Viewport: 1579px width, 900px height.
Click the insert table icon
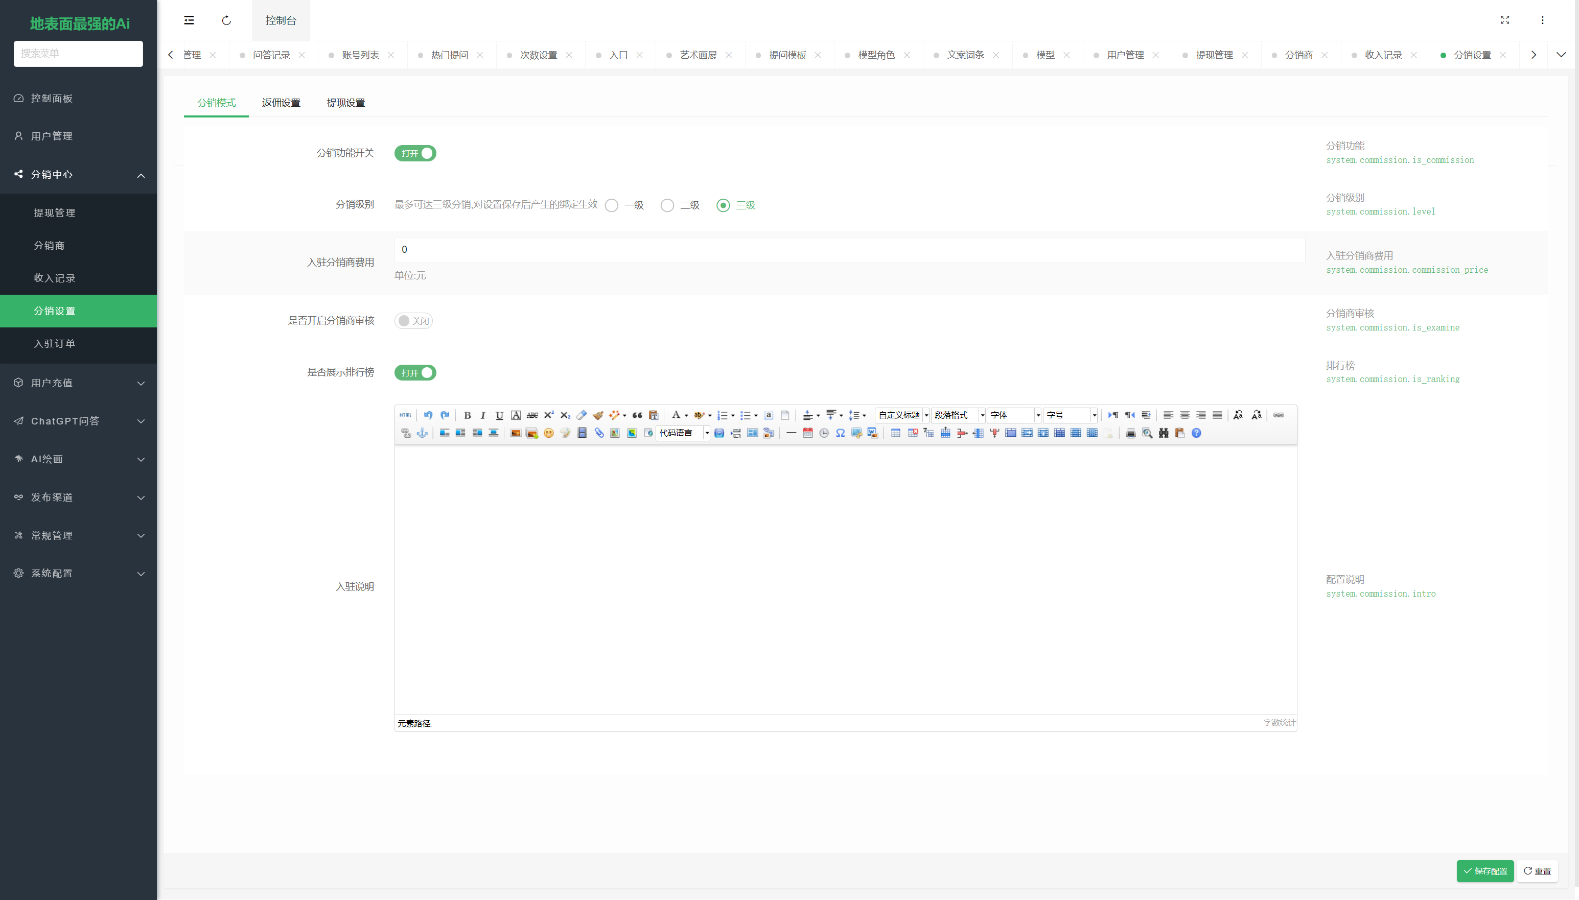click(x=896, y=433)
